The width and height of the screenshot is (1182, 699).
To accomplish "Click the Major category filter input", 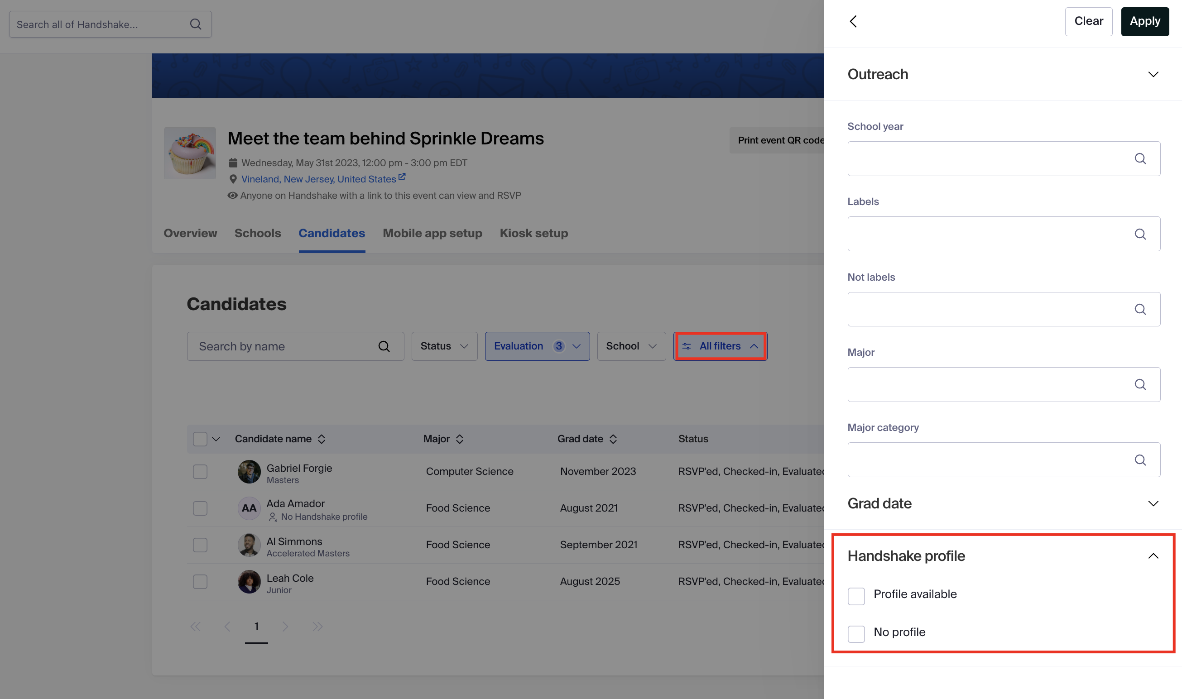I will pos(1004,460).
